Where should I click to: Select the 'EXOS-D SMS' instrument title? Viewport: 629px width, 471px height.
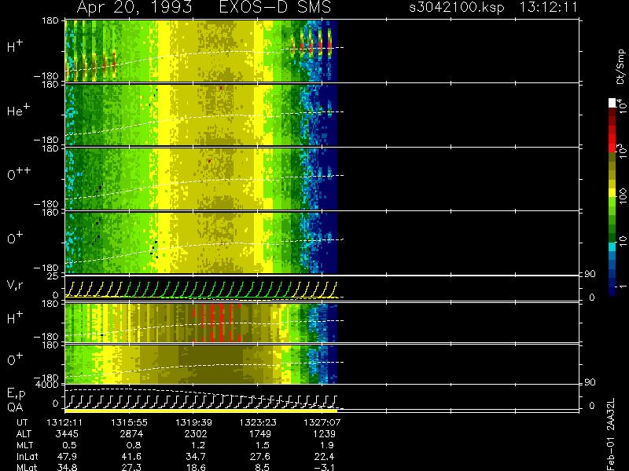(x=275, y=7)
